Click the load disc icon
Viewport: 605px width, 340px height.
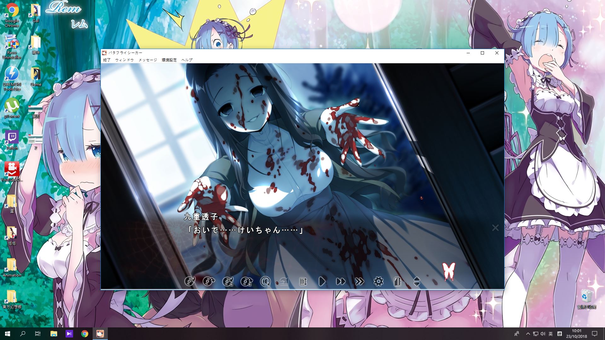click(209, 281)
